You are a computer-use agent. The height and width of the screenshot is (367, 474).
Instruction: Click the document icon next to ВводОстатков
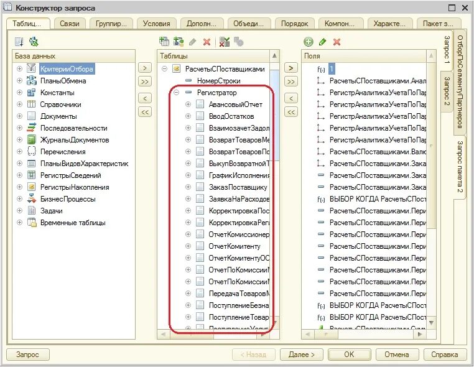pos(200,116)
